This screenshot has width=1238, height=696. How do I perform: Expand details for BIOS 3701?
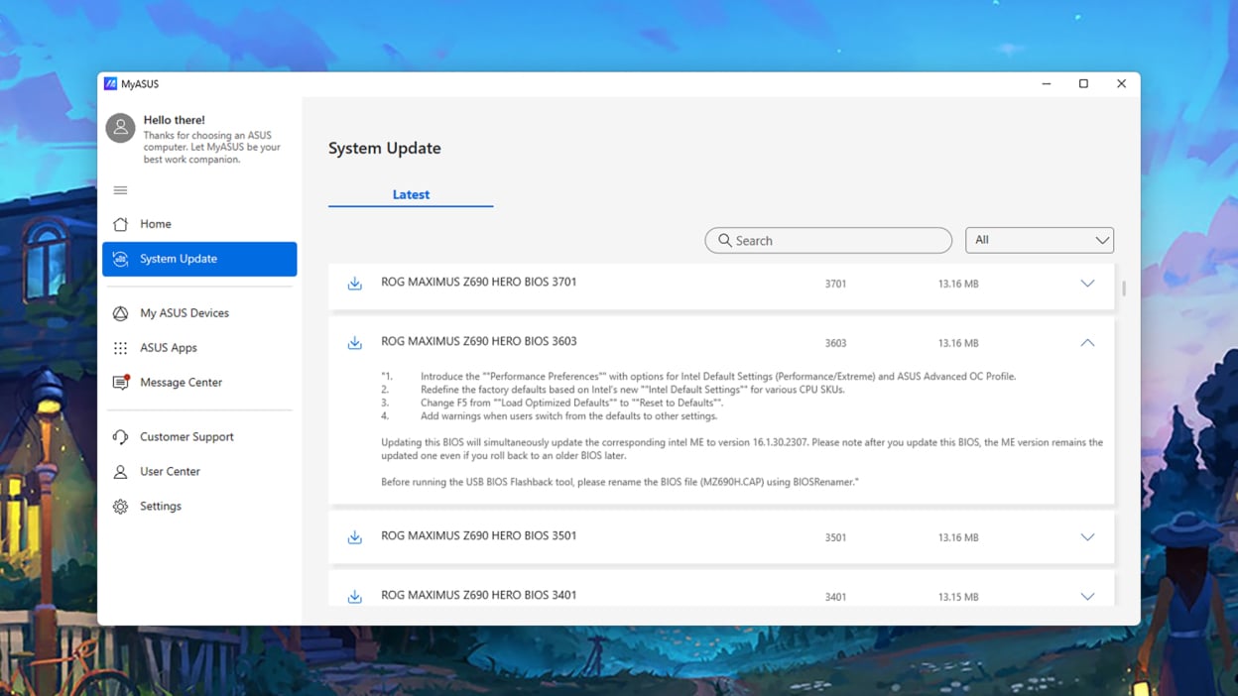(x=1087, y=283)
